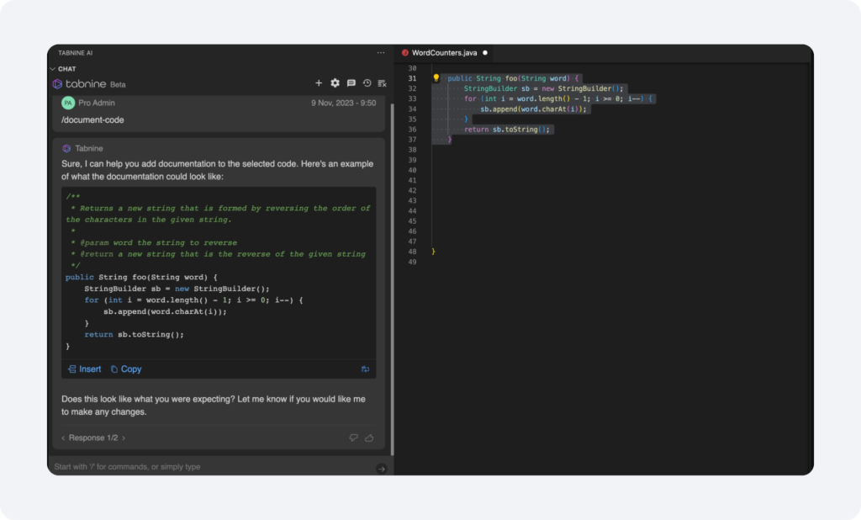Click the closing yellow brace on line 48
861x520 pixels.
433,252
